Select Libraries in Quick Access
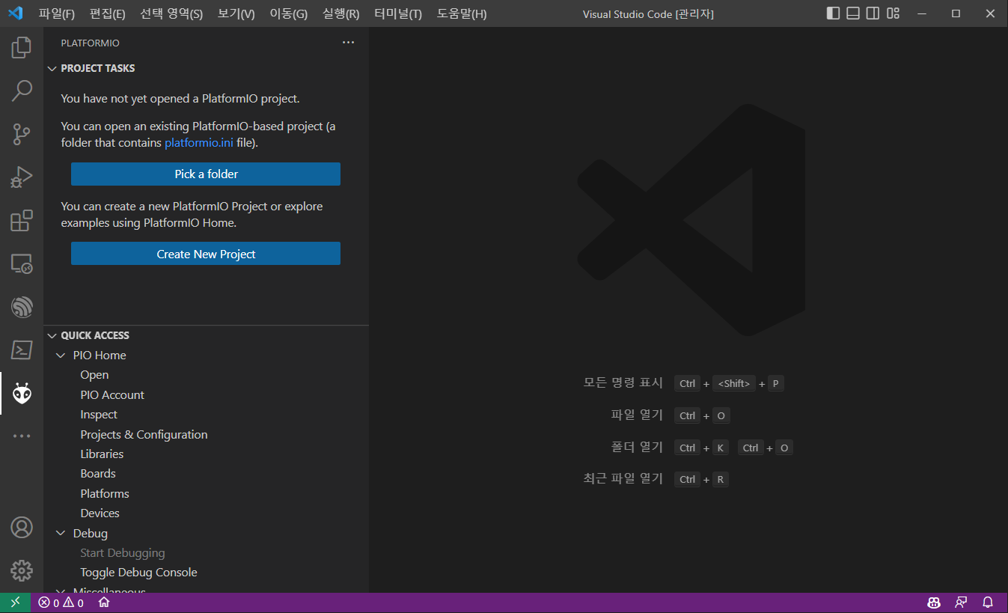Viewport: 1008px width, 613px height. tap(102, 454)
